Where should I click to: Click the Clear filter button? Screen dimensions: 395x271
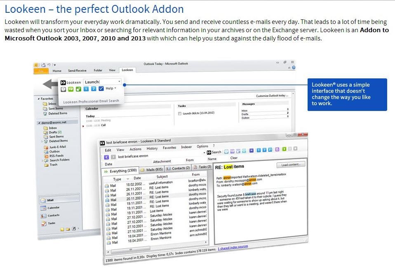[234, 158]
